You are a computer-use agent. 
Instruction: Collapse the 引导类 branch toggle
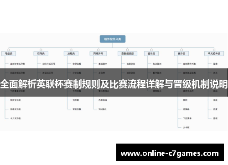41,50
